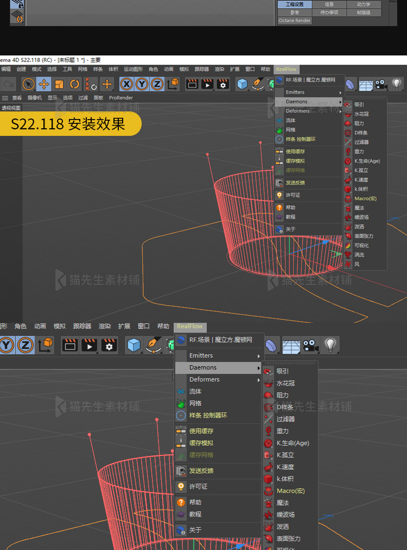Screen dimensions: 407x550
Task: Toggle Z axis lock in enlarged close-up
Action: pyautogui.click(x=25, y=345)
